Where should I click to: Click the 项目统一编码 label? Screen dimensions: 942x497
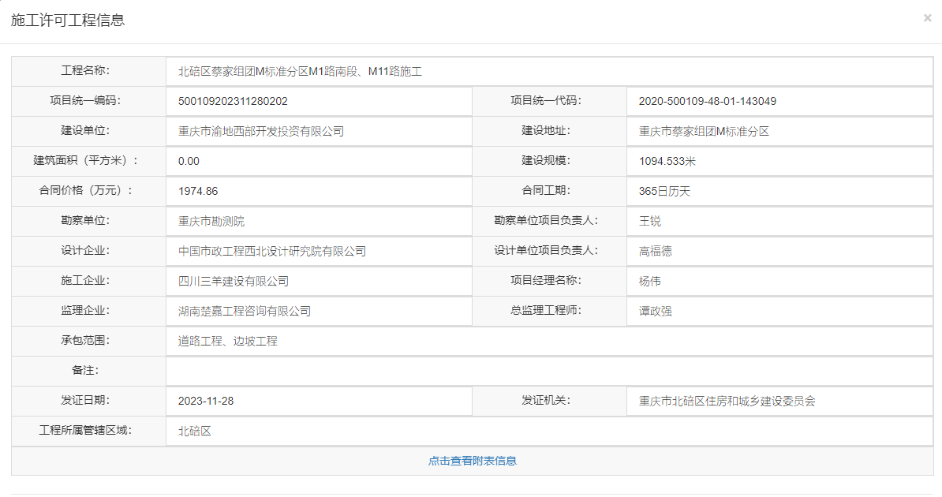84,101
